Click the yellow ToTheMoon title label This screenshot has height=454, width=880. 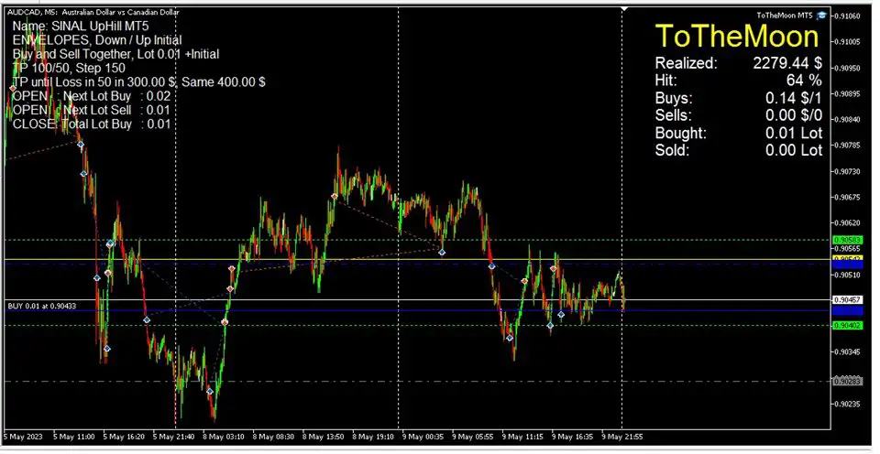(737, 37)
